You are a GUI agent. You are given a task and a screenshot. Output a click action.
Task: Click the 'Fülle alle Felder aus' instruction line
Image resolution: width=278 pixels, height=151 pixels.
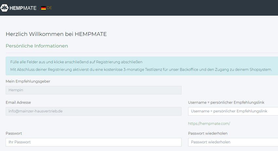pos(77,62)
